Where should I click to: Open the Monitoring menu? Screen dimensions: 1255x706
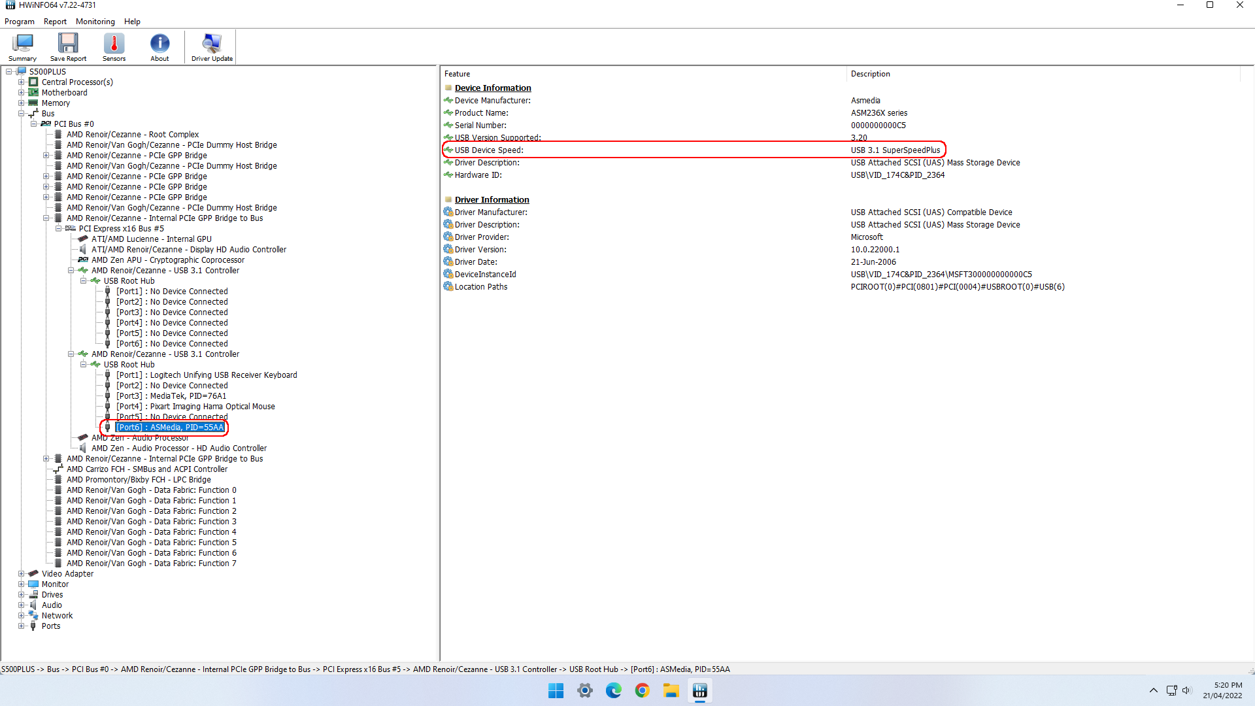pyautogui.click(x=95, y=22)
